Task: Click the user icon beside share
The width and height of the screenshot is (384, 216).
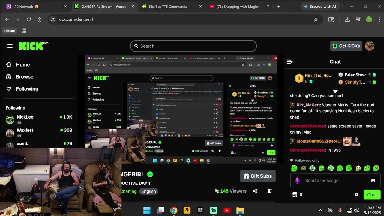Action: (x=269, y=191)
